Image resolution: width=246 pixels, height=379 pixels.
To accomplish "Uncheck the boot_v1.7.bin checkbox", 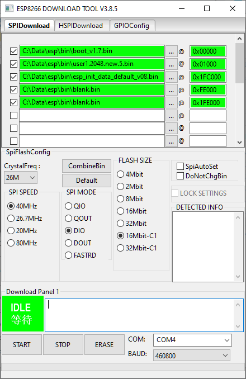I will pyautogui.click(x=14, y=51).
